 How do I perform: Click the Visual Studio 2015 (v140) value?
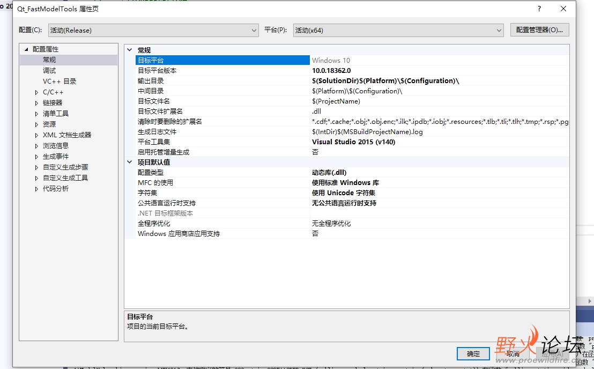[x=354, y=142]
